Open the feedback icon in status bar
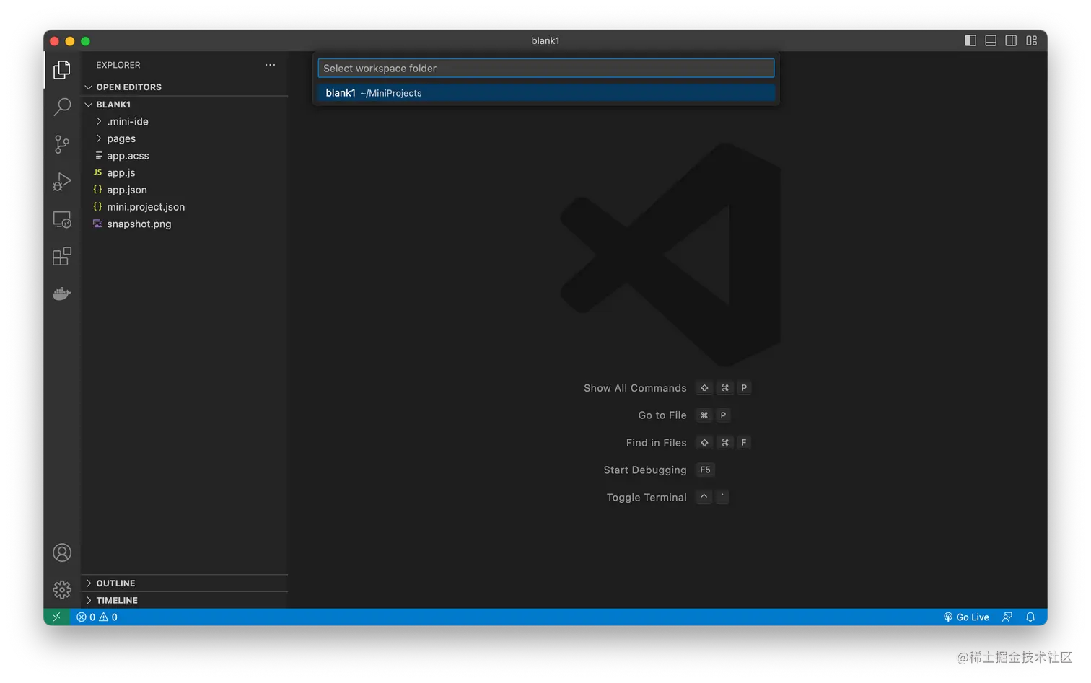The width and height of the screenshot is (1091, 683). pos(1007,617)
